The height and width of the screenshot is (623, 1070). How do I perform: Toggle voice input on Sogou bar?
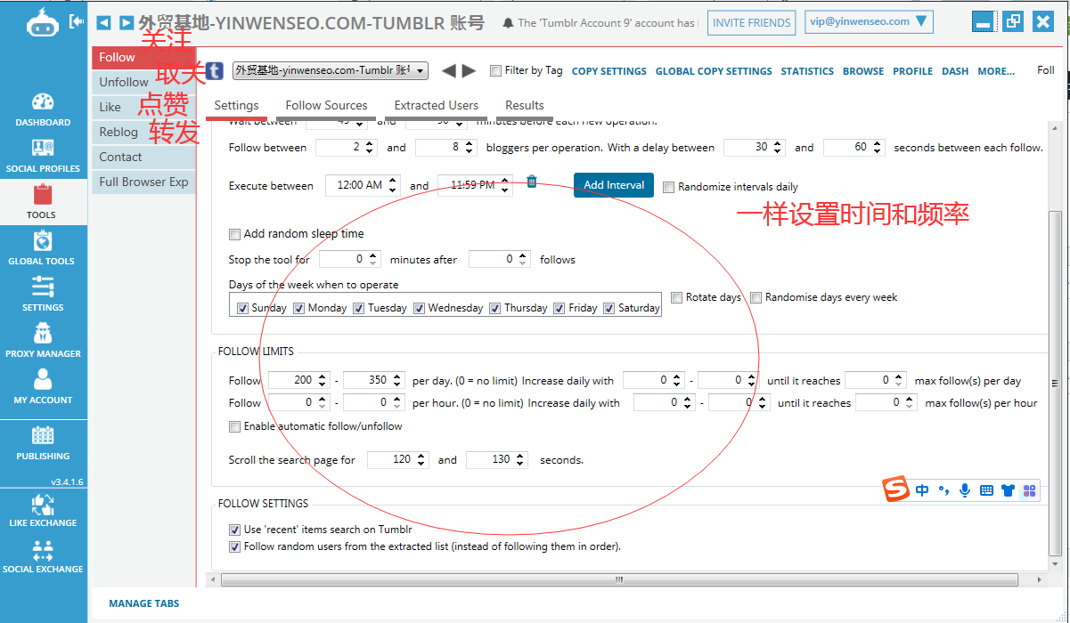point(965,489)
